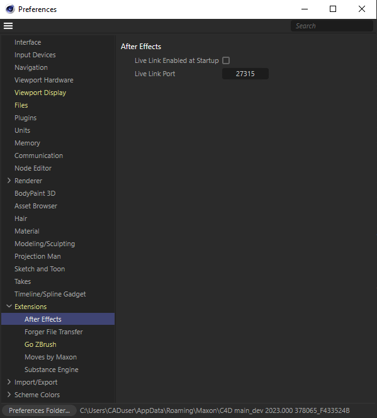The image size is (377, 418).
Task: Open Hair preferences
Action: pyautogui.click(x=21, y=218)
